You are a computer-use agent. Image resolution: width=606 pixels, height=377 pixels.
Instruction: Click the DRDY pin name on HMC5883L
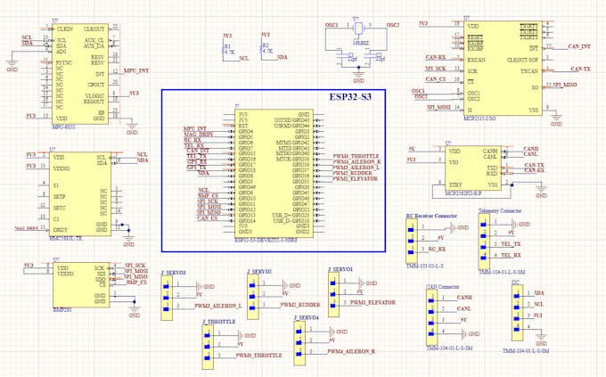pos(61,230)
